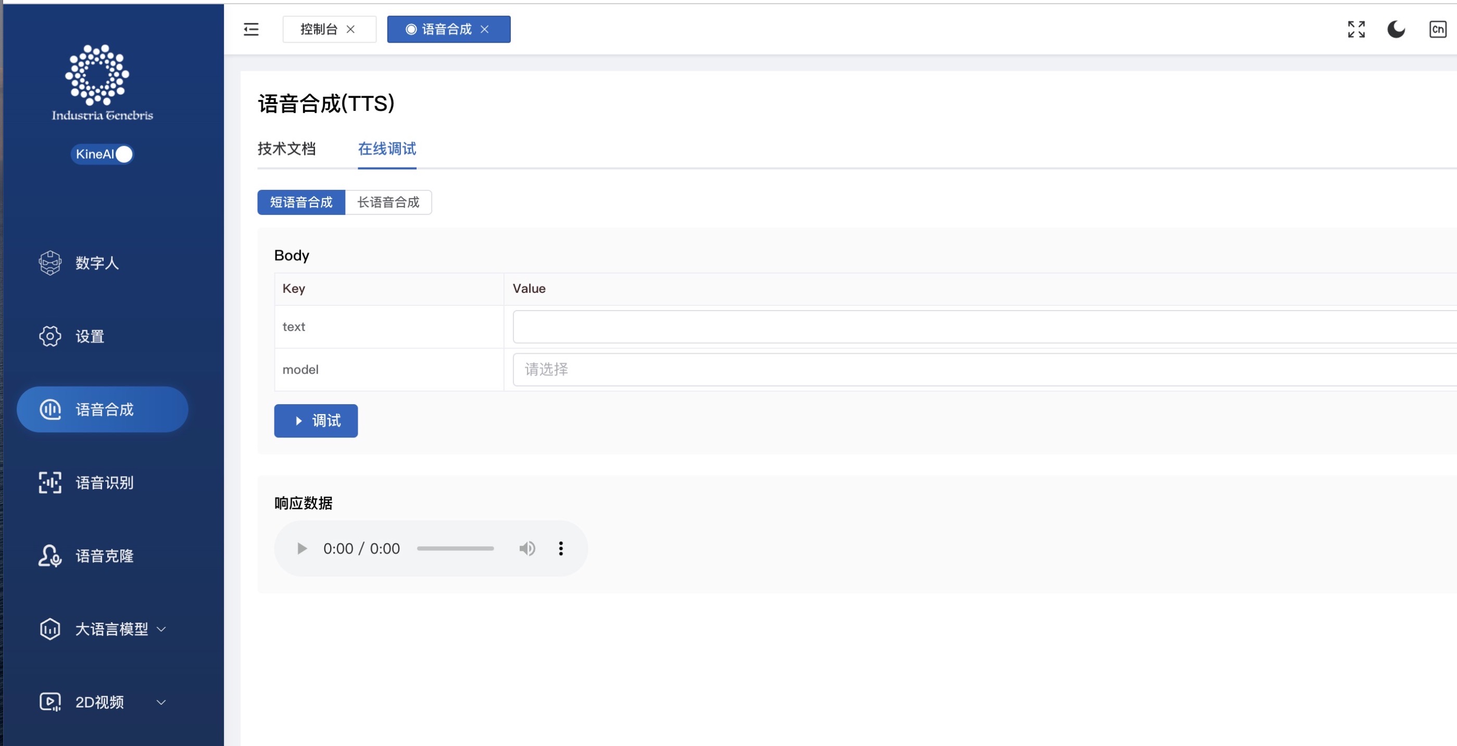The width and height of the screenshot is (1457, 746).
Task: Click the audio progress slider
Action: [x=455, y=549]
